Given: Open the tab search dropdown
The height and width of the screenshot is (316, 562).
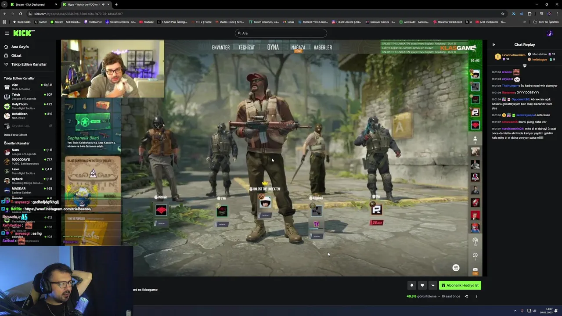Looking at the screenshot, I should (4, 4).
